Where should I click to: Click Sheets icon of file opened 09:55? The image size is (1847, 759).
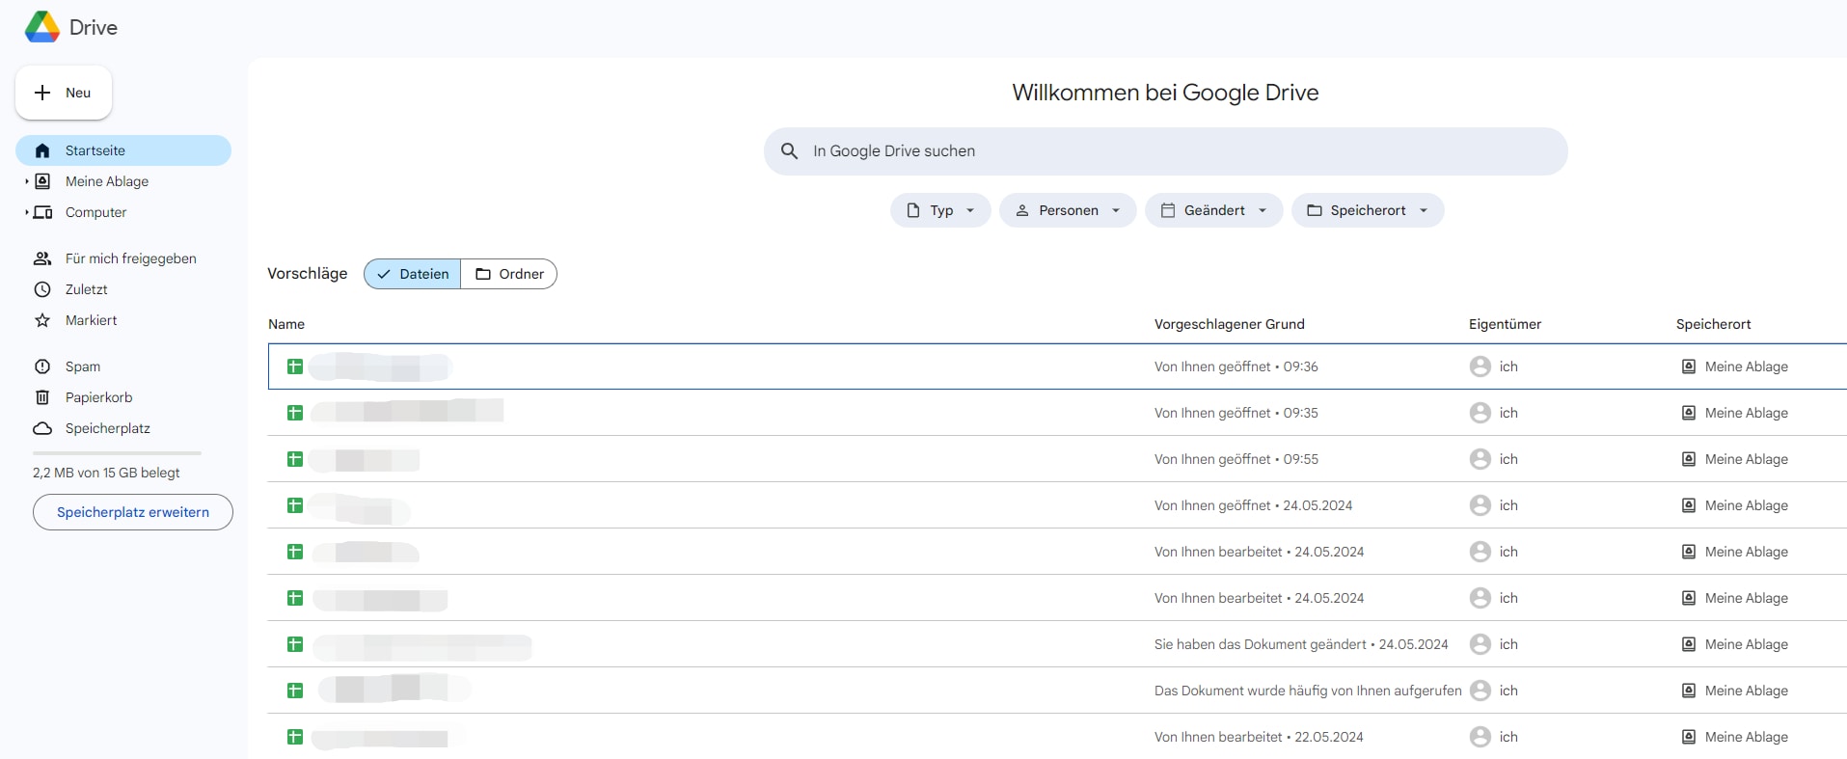coord(295,459)
